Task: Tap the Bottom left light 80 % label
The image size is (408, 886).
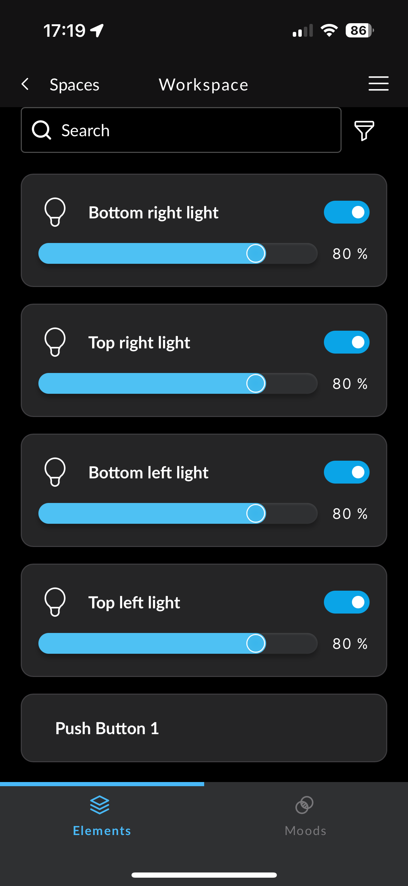Action: [350, 514]
